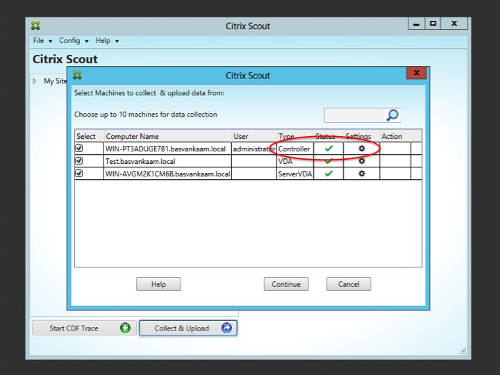500x375 pixels.
Task: Click green status checkmark for ServerVDA row
Action: [x=328, y=174]
